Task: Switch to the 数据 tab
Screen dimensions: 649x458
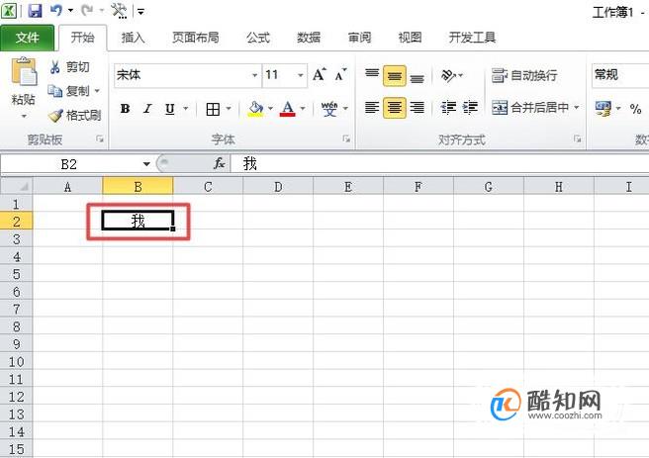Action: click(x=309, y=38)
